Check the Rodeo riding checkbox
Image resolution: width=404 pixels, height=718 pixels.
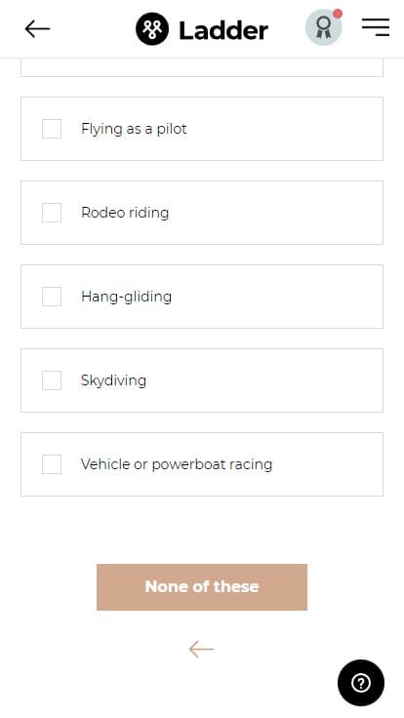pos(52,213)
